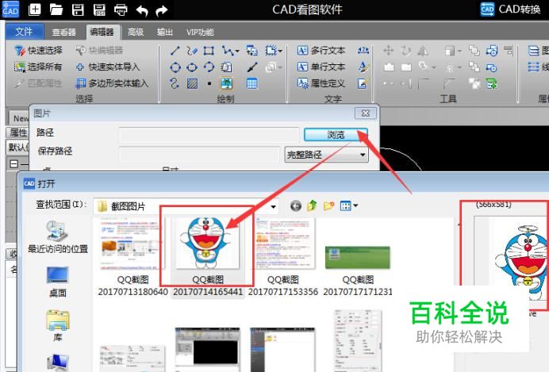Image resolution: width=549 pixels, height=372 pixels.
Task: Select thumbnail QQ截图20170713180640
Action: point(132,256)
